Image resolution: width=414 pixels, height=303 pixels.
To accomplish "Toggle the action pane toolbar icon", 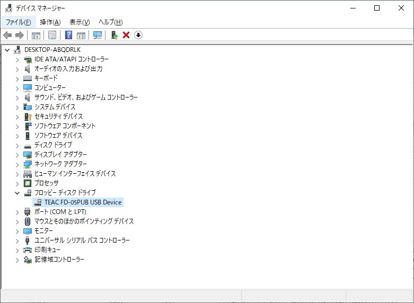I will (x=81, y=35).
